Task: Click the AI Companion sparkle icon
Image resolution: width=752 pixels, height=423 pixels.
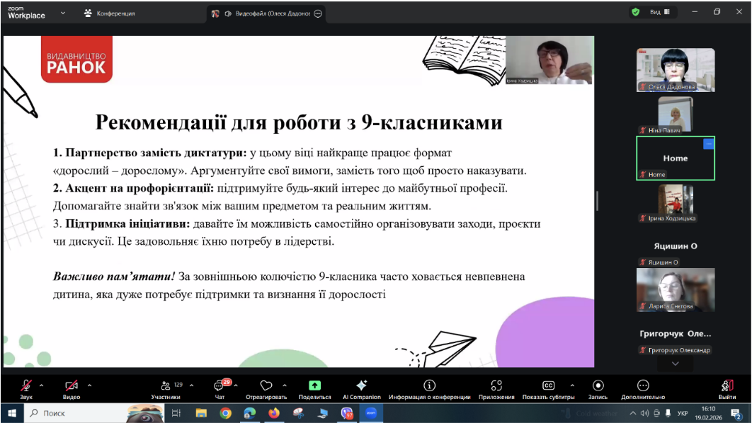Action: (x=362, y=385)
